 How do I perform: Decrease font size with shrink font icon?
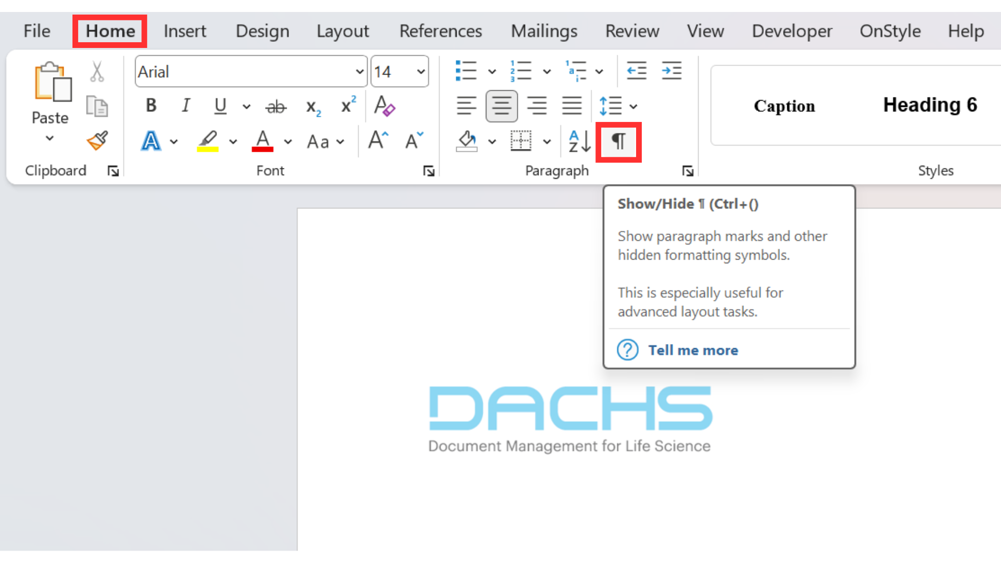coord(414,141)
